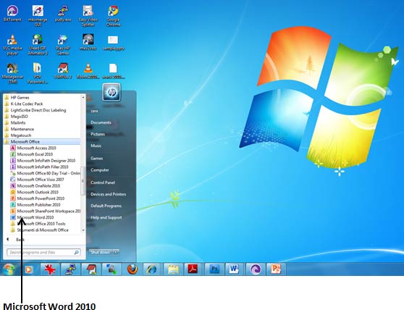This screenshot has width=404, height=310.
Task: Select sample.pptx file on desktop
Action: pyautogui.click(x=113, y=43)
